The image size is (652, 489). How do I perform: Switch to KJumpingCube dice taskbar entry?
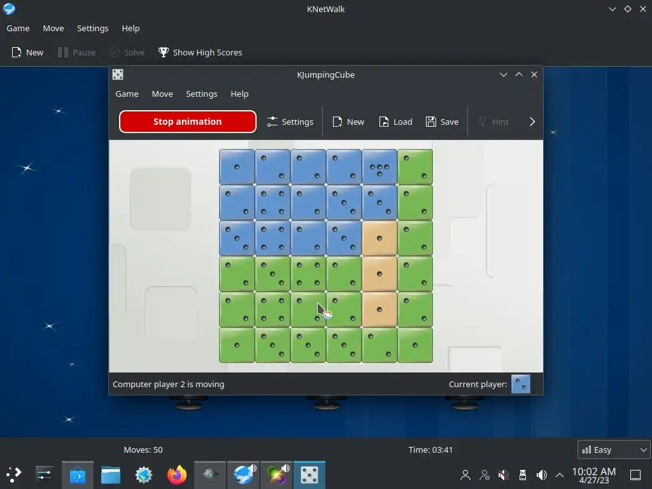[x=309, y=475]
